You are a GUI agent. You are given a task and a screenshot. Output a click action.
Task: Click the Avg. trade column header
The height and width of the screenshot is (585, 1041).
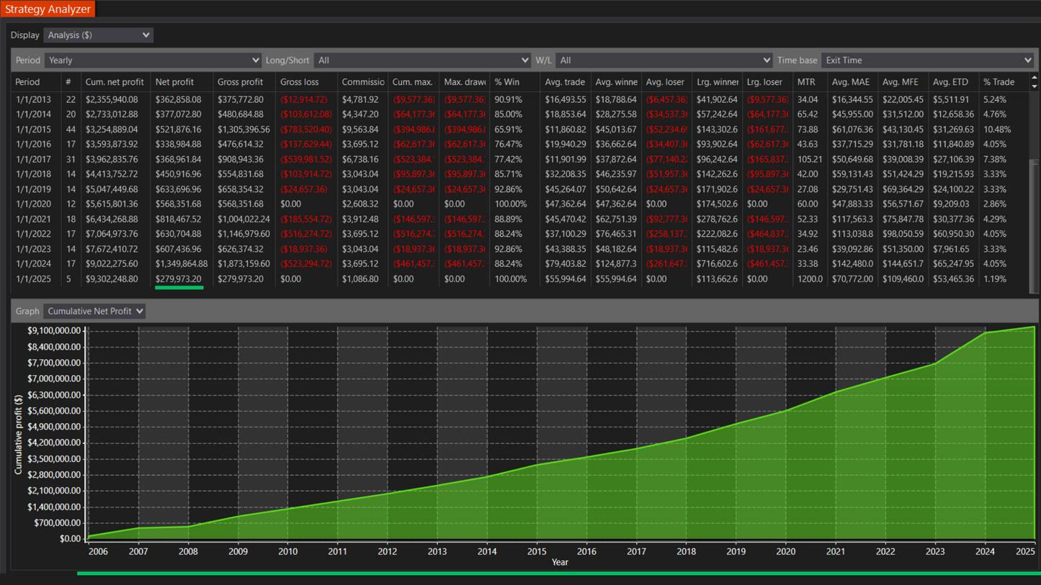click(564, 82)
